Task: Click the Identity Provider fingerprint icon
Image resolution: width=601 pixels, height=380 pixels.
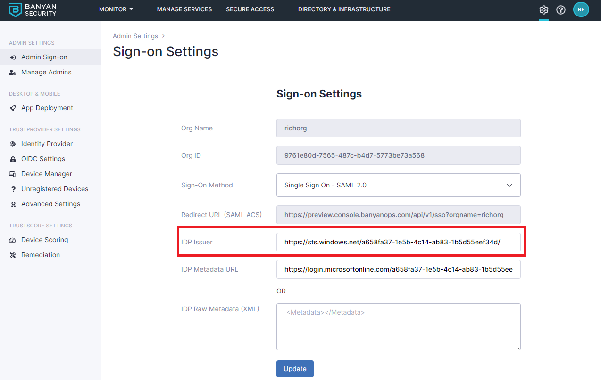Action: (13, 144)
